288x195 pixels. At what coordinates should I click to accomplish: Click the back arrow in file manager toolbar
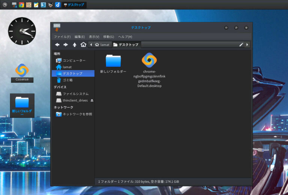tap(57, 45)
